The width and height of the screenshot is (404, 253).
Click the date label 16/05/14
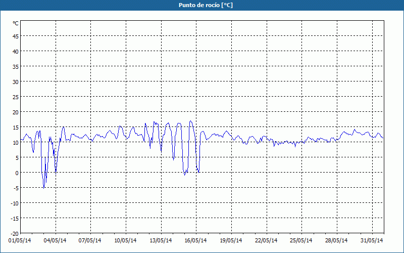tap(195, 241)
